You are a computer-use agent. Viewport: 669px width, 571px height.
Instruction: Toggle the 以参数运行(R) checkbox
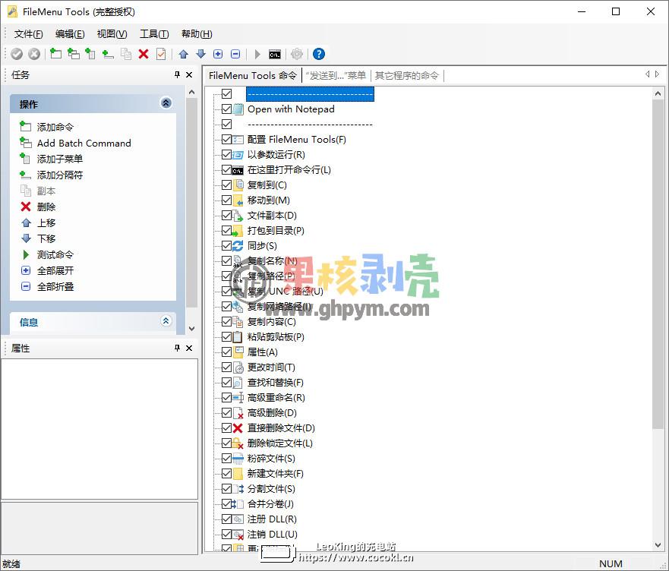tap(226, 154)
